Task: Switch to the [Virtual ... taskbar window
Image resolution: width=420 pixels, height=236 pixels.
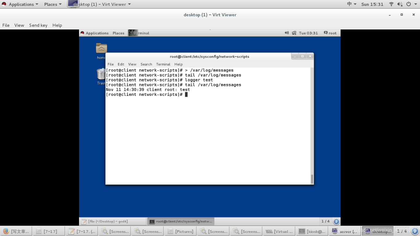Action: pyautogui.click(x=279, y=231)
